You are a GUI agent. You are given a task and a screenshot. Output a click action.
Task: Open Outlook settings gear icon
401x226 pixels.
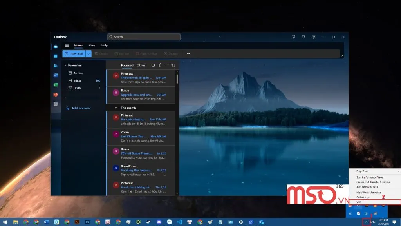[313, 37]
